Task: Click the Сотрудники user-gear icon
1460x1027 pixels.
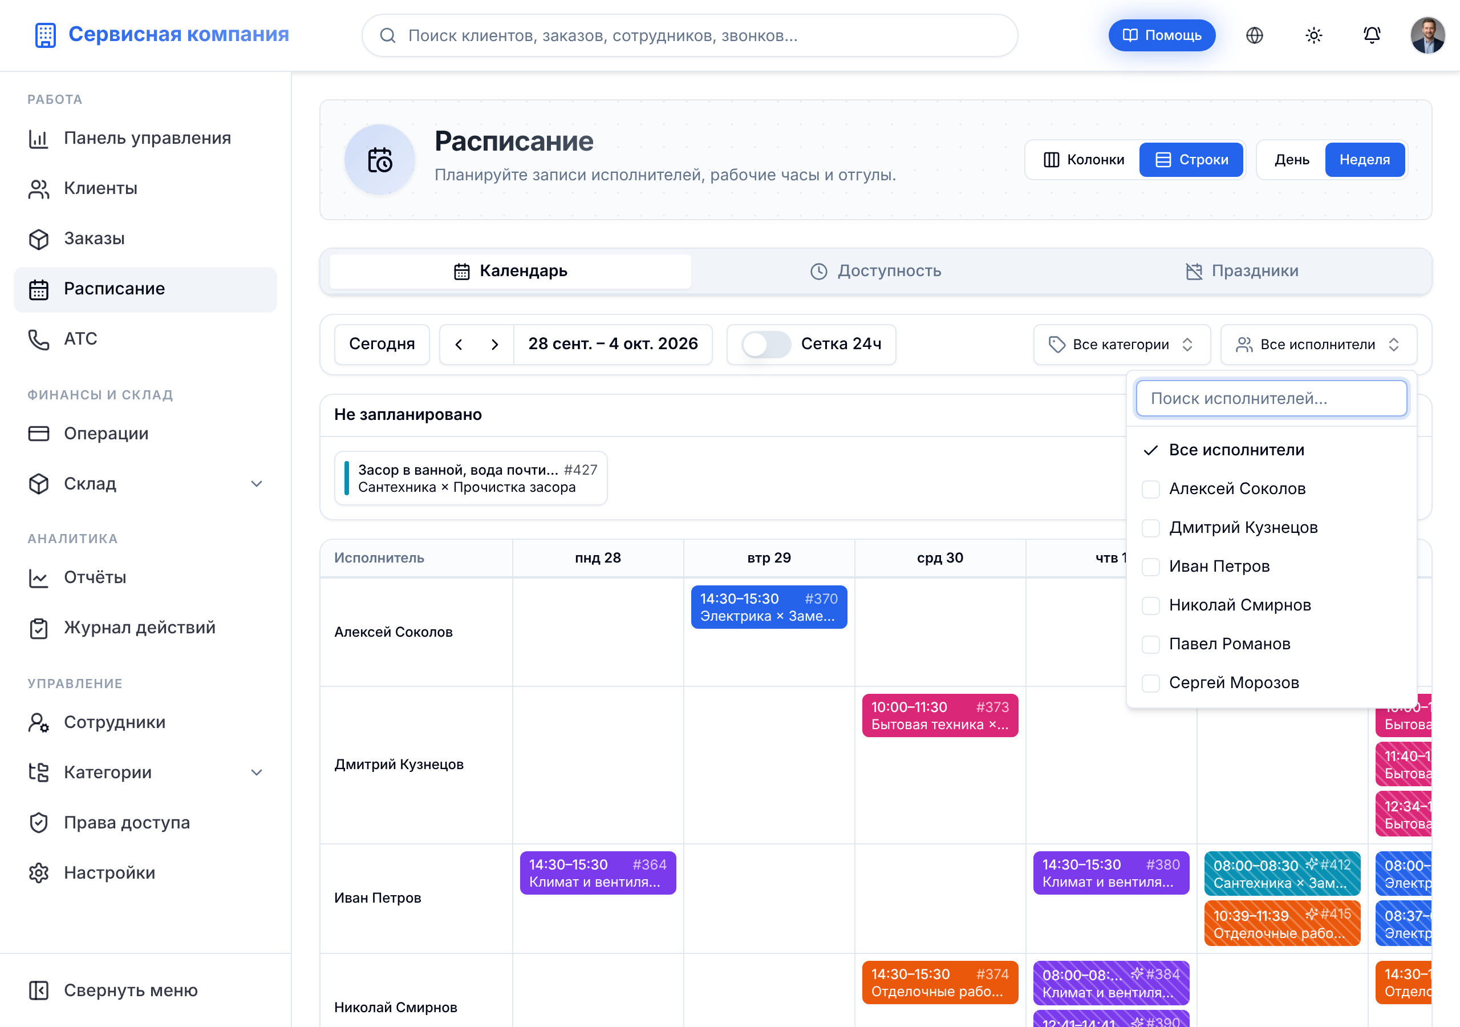Action: (x=39, y=722)
